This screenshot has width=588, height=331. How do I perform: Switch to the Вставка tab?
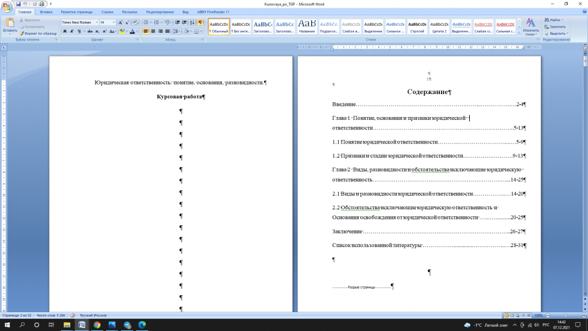[46, 12]
